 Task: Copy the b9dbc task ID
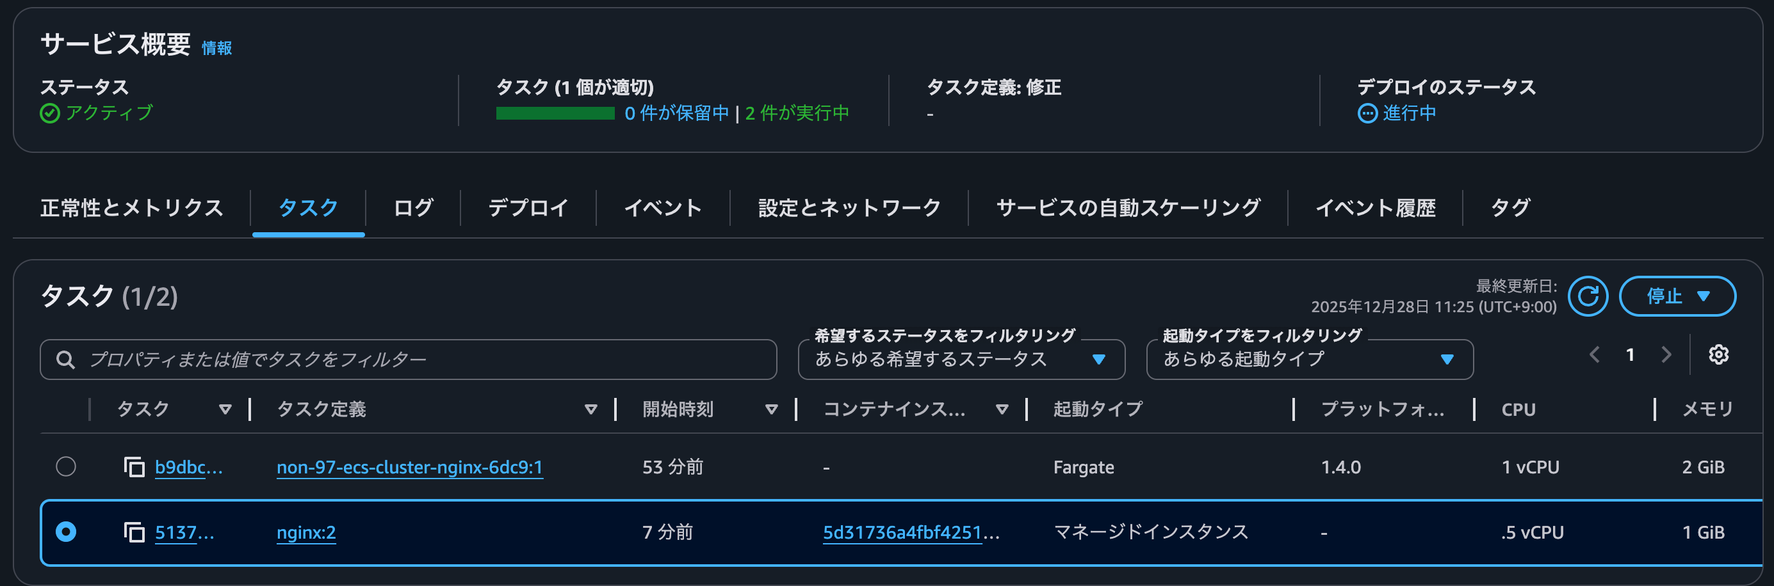134,466
